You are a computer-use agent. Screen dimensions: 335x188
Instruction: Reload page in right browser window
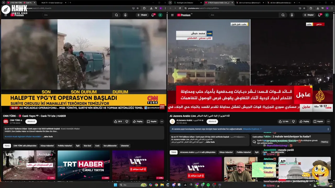point(180,8)
